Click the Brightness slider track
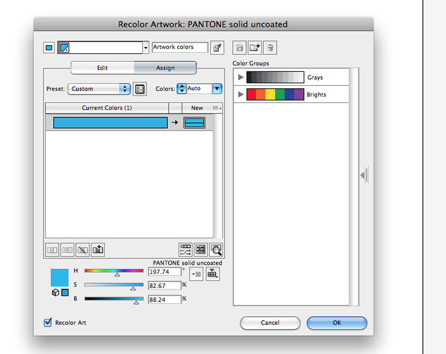Viewport: 446px width, 354px height. [x=114, y=298]
